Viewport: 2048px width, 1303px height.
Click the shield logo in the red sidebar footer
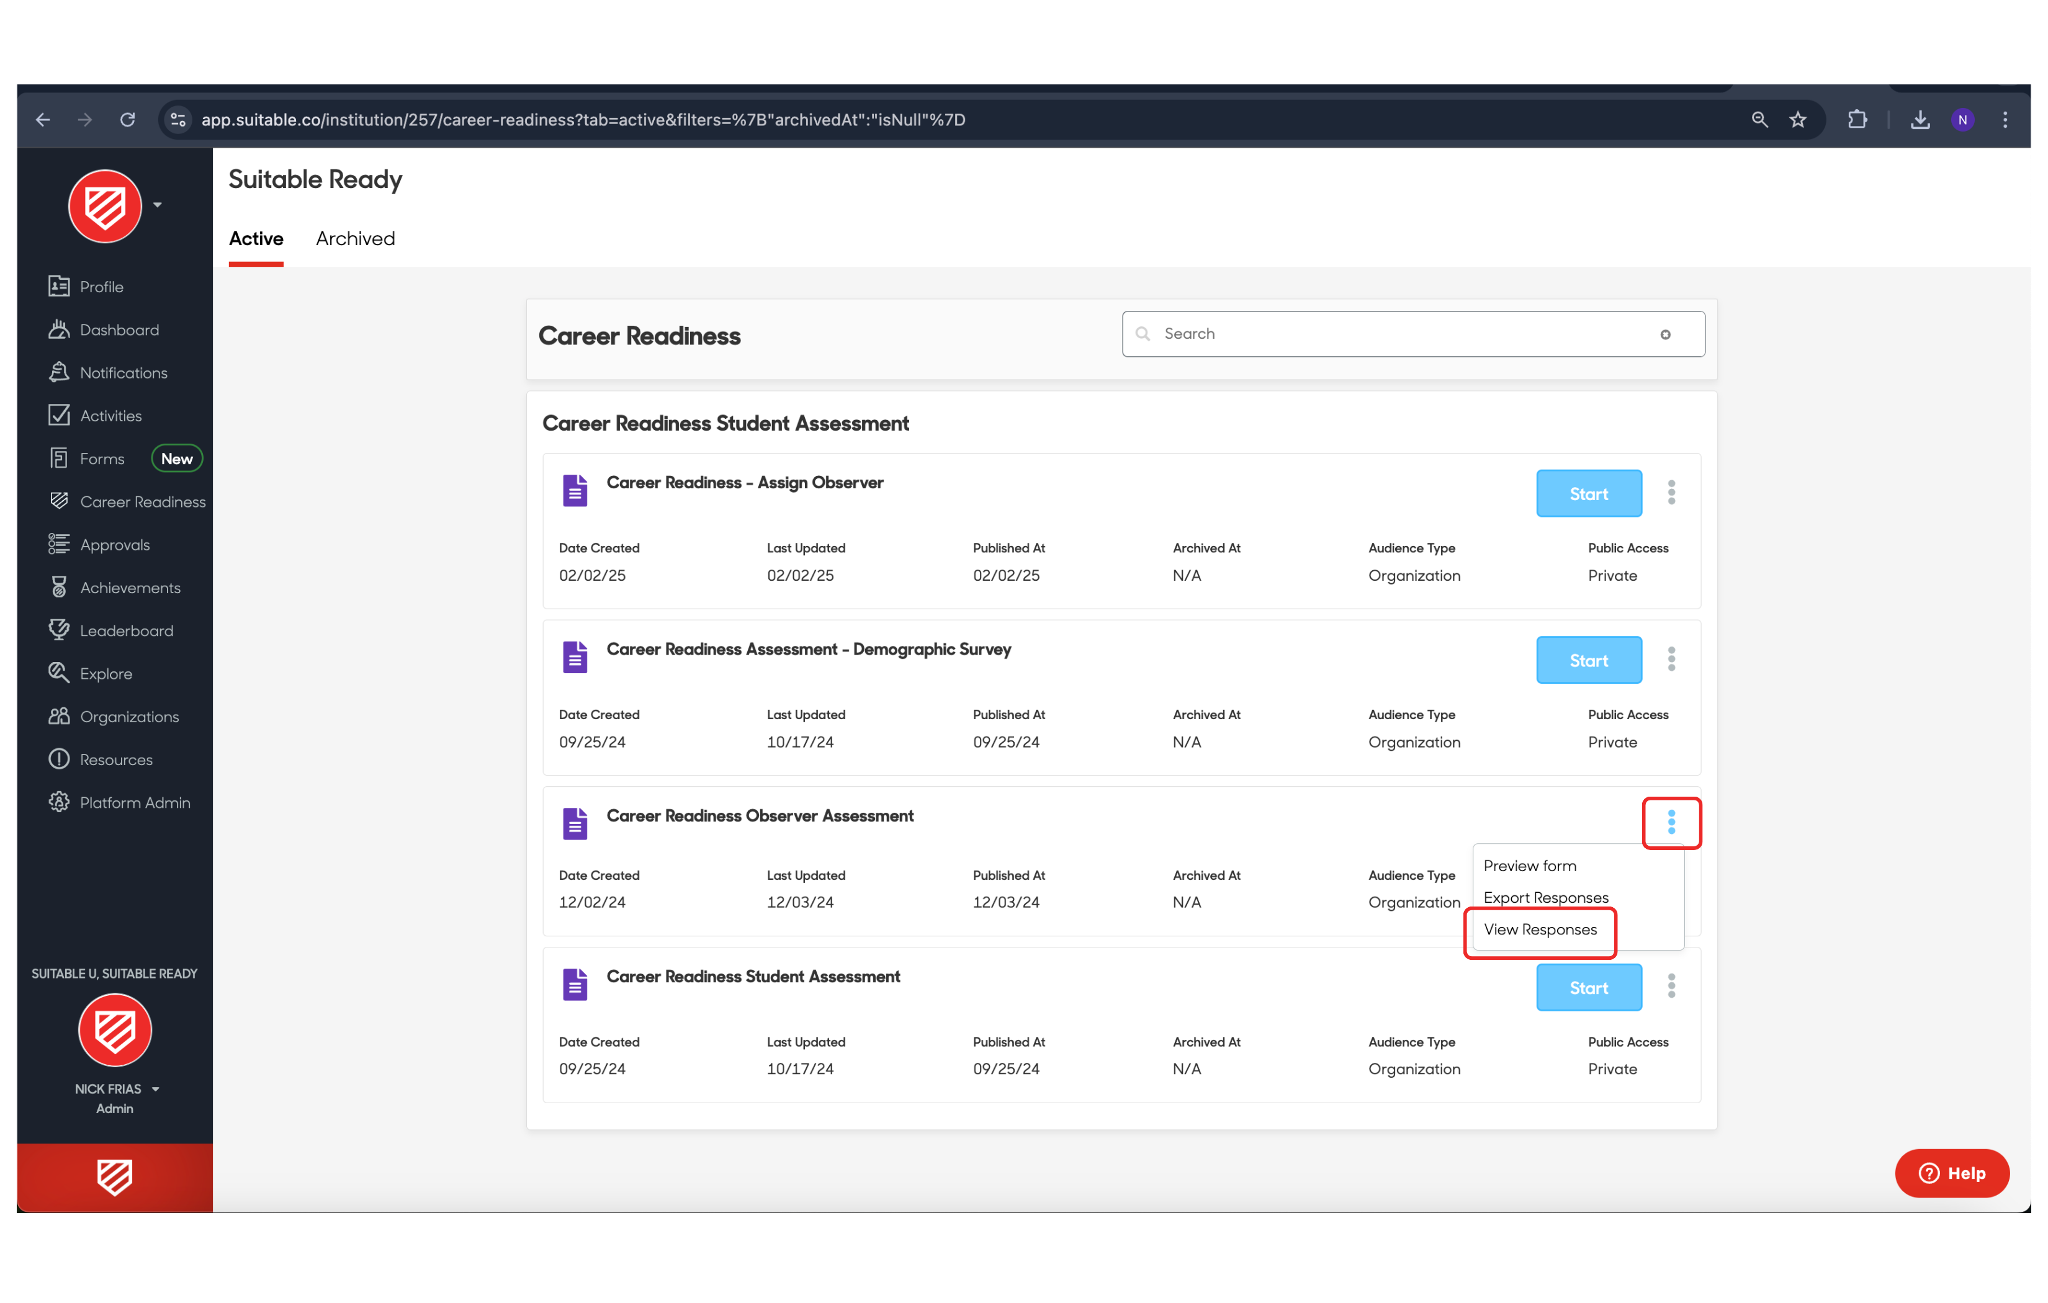(114, 1177)
